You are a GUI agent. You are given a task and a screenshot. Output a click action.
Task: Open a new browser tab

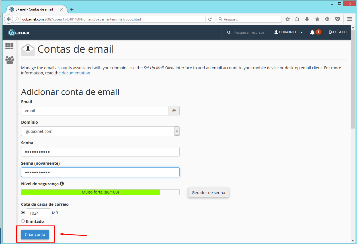click(x=71, y=9)
